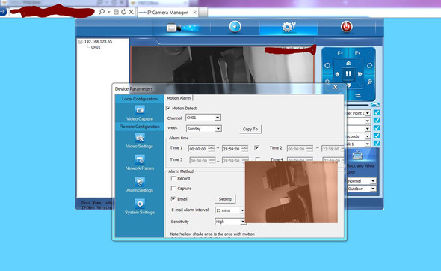The image size is (441, 271).
Task: Switch to the IP Camera Manager browser tab
Action: coord(167,13)
